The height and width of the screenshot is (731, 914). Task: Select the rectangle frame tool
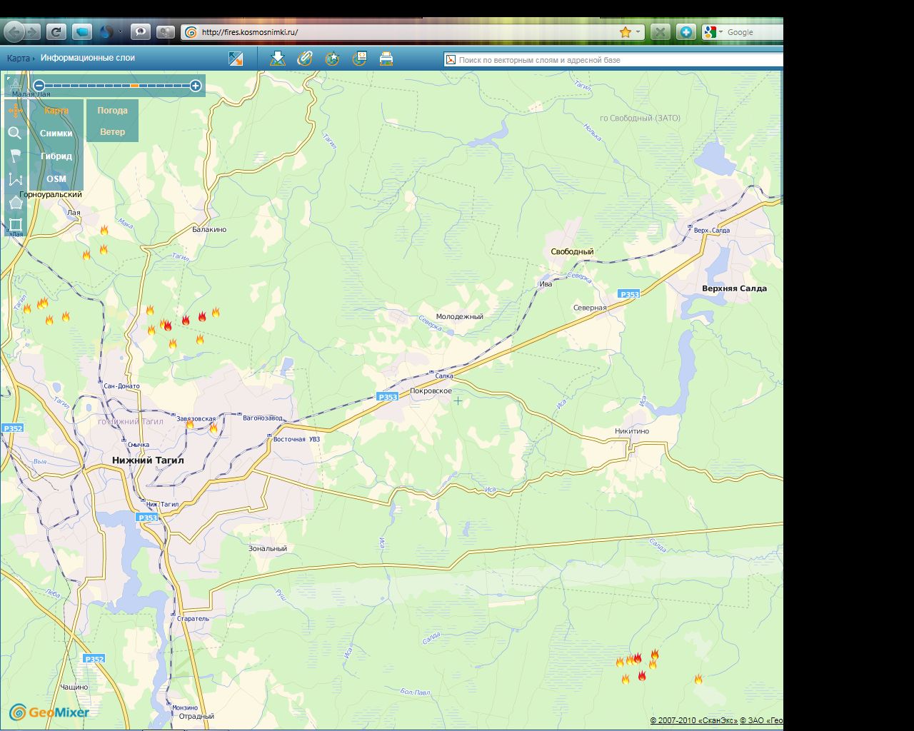(x=15, y=225)
